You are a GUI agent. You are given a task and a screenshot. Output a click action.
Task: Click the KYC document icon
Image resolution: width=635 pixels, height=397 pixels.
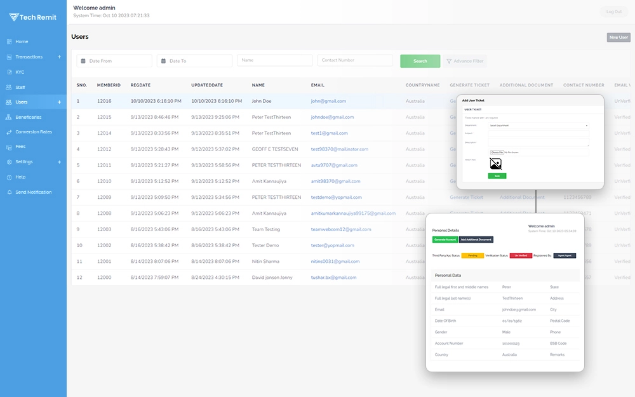pyautogui.click(x=9, y=72)
